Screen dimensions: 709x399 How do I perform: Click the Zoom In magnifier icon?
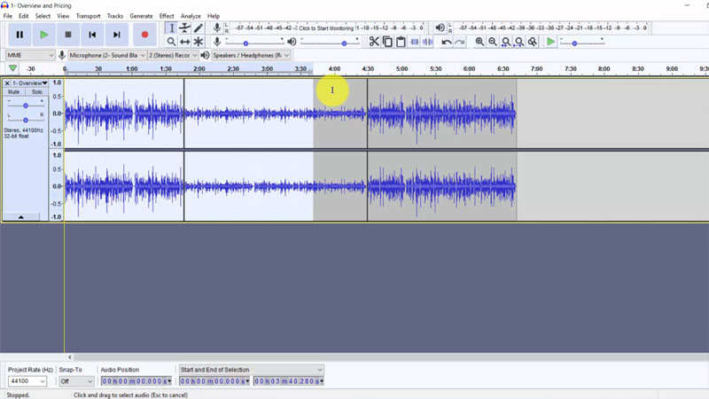[x=479, y=42]
